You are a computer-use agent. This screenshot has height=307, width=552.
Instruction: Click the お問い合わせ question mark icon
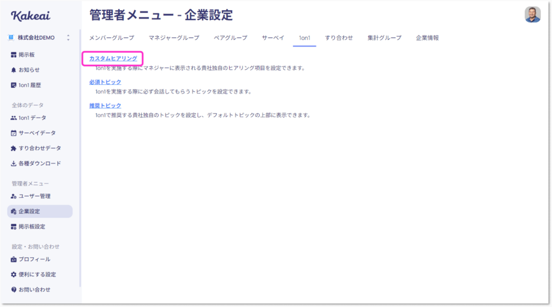click(13, 289)
